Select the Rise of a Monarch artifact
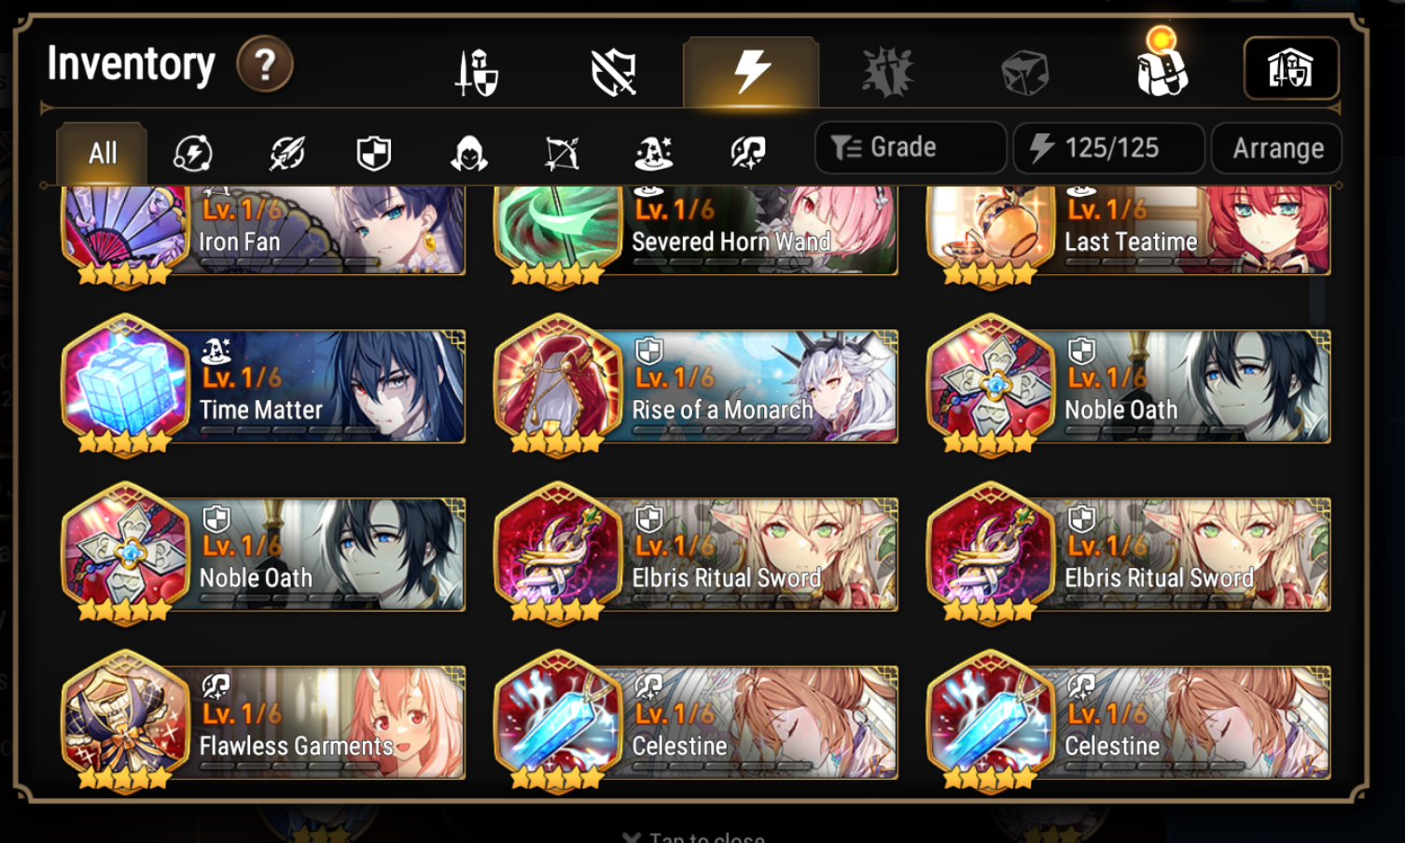Screen dimensions: 1405x843 697,386
